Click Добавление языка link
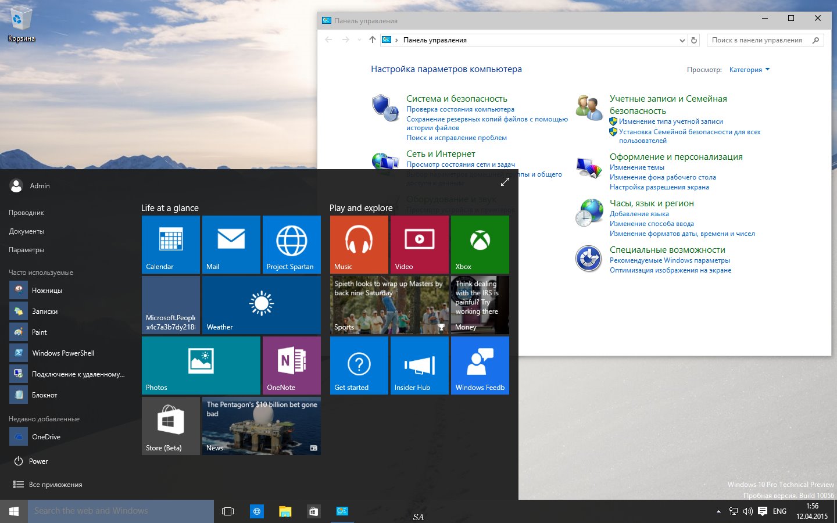 click(639, 214)
